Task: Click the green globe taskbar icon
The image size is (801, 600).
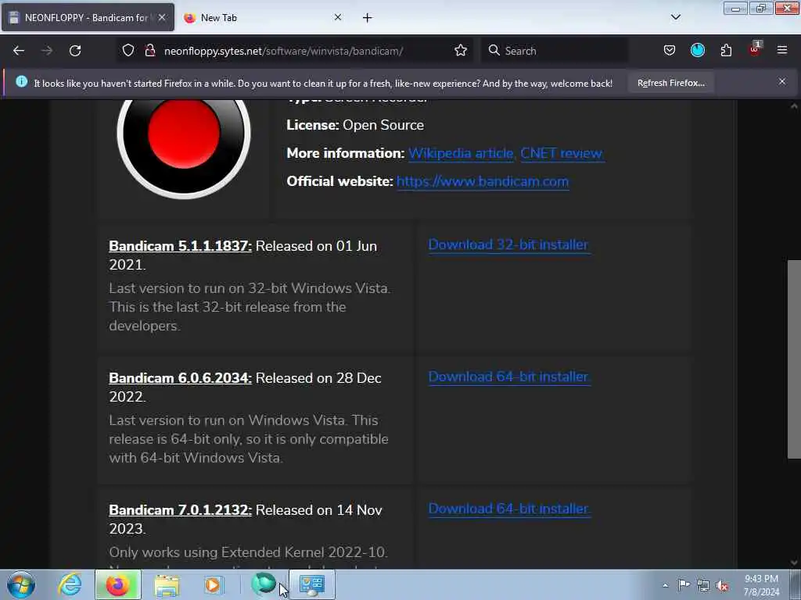Action: (264, 584)
